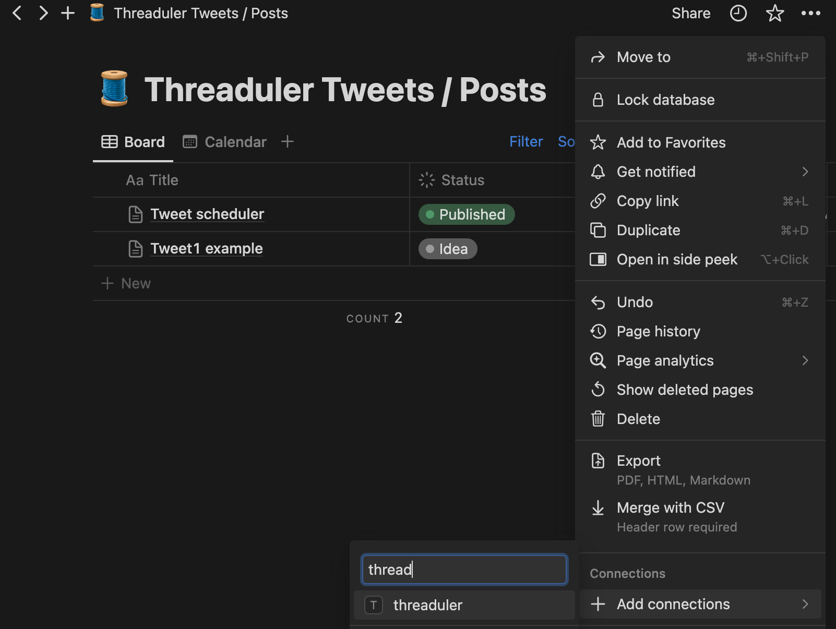Click the plus new tab icon

coord(68,13)
